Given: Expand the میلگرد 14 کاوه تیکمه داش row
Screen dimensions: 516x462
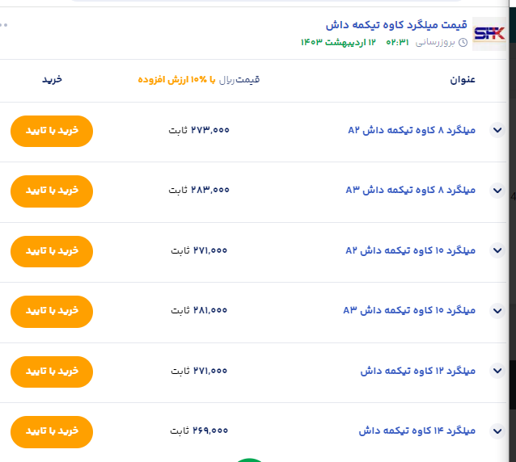Looking at the screenshot, I should coord(497,431).
